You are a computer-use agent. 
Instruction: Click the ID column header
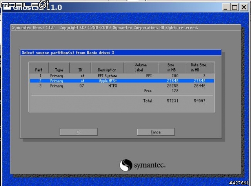80,68
